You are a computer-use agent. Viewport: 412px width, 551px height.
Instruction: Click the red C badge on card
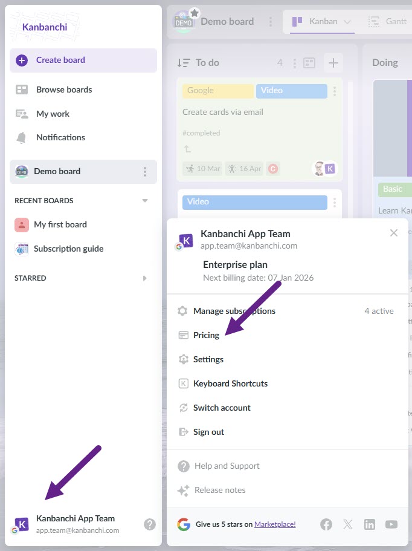272,169
